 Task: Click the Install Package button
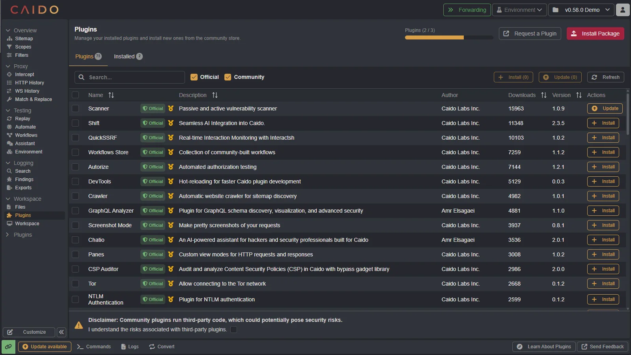tap(596, 34)
